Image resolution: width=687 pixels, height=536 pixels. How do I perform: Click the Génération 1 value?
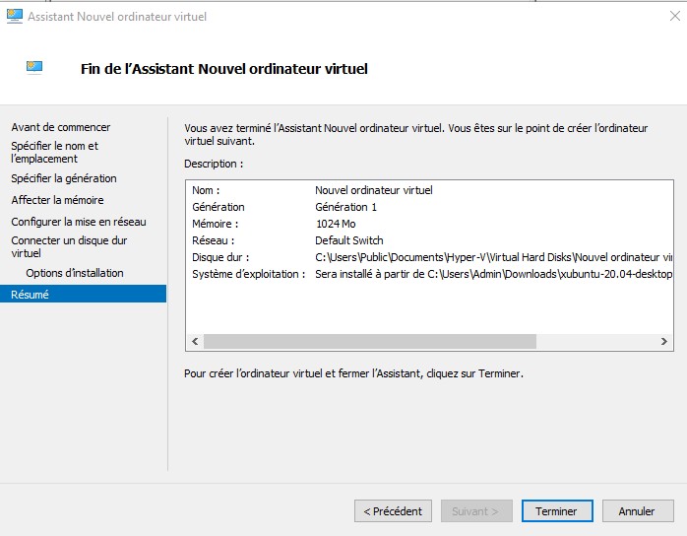click(x=345, y=207)
